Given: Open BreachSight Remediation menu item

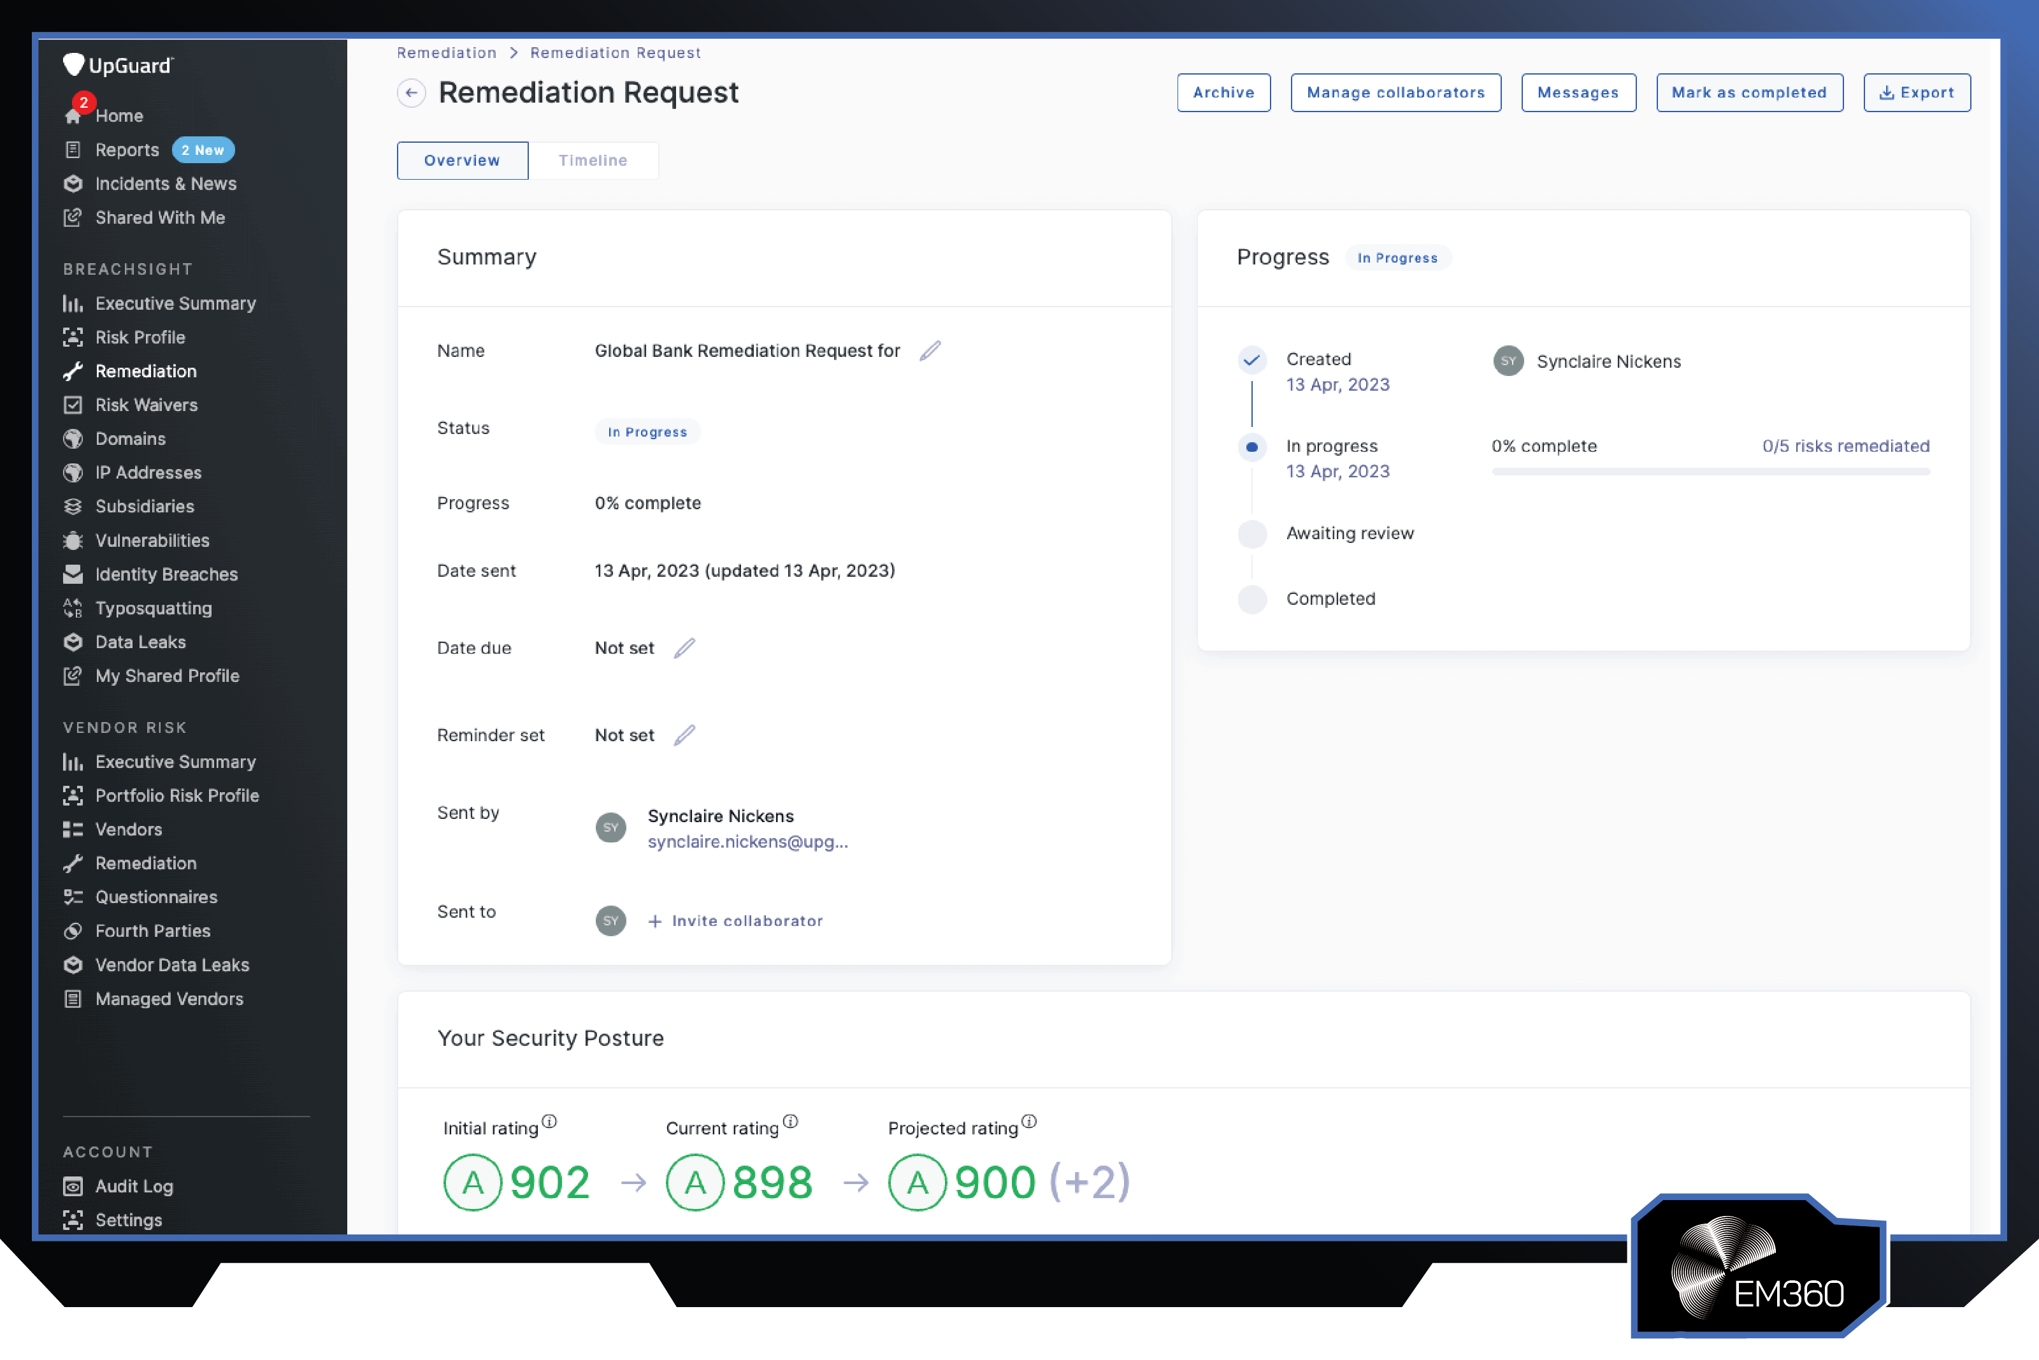Looking at the screenshot, I should coord(147,371).
